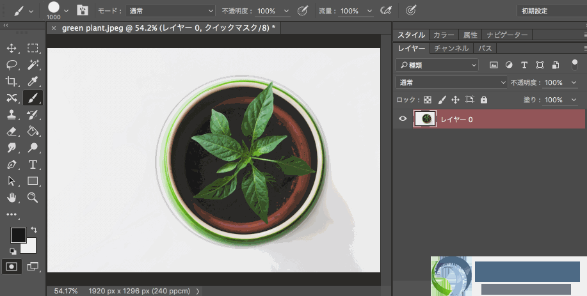Lock layer position

[x=455, y=100]
